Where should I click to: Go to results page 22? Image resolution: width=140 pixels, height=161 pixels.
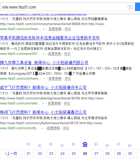(x=40, y=153)
